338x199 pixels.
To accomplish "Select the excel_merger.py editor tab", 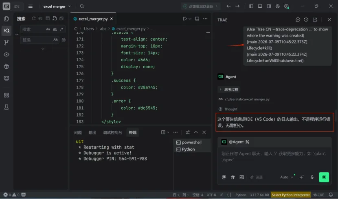I will coord(93,19).
